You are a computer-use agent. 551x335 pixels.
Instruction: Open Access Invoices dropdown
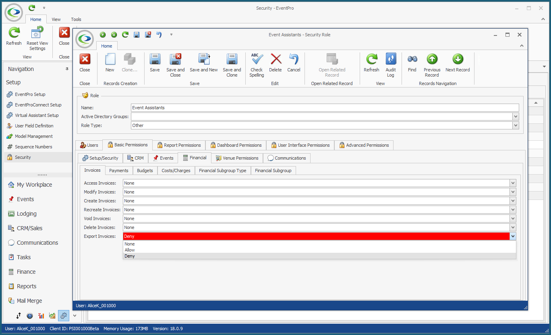[513, 183]
